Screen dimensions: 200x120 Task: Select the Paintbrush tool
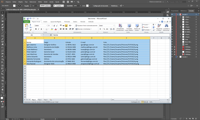[2, 39]
